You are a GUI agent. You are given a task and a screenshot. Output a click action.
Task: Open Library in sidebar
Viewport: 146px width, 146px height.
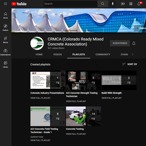[6, 64]
